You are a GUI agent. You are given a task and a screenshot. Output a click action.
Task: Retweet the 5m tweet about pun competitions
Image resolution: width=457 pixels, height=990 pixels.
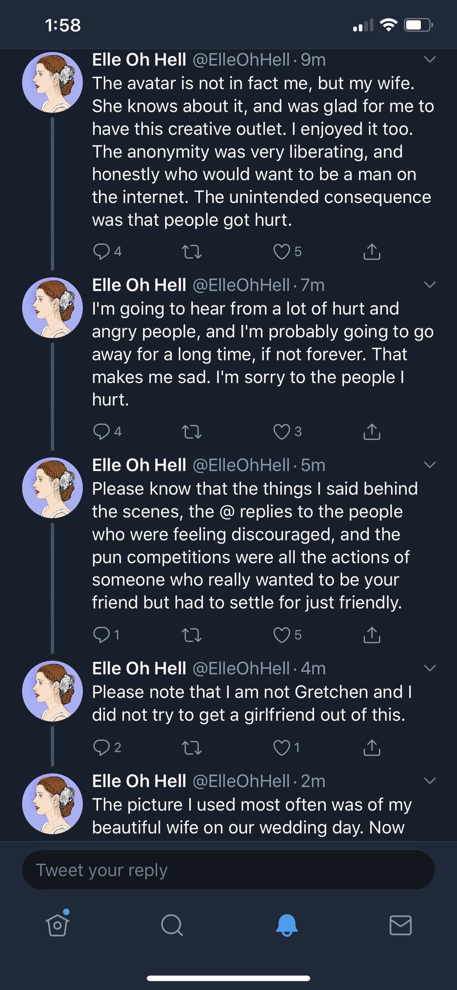point(191,635)
